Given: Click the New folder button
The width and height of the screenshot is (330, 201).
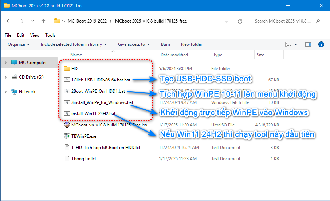Looking at the screenshot, I should 192,44.
